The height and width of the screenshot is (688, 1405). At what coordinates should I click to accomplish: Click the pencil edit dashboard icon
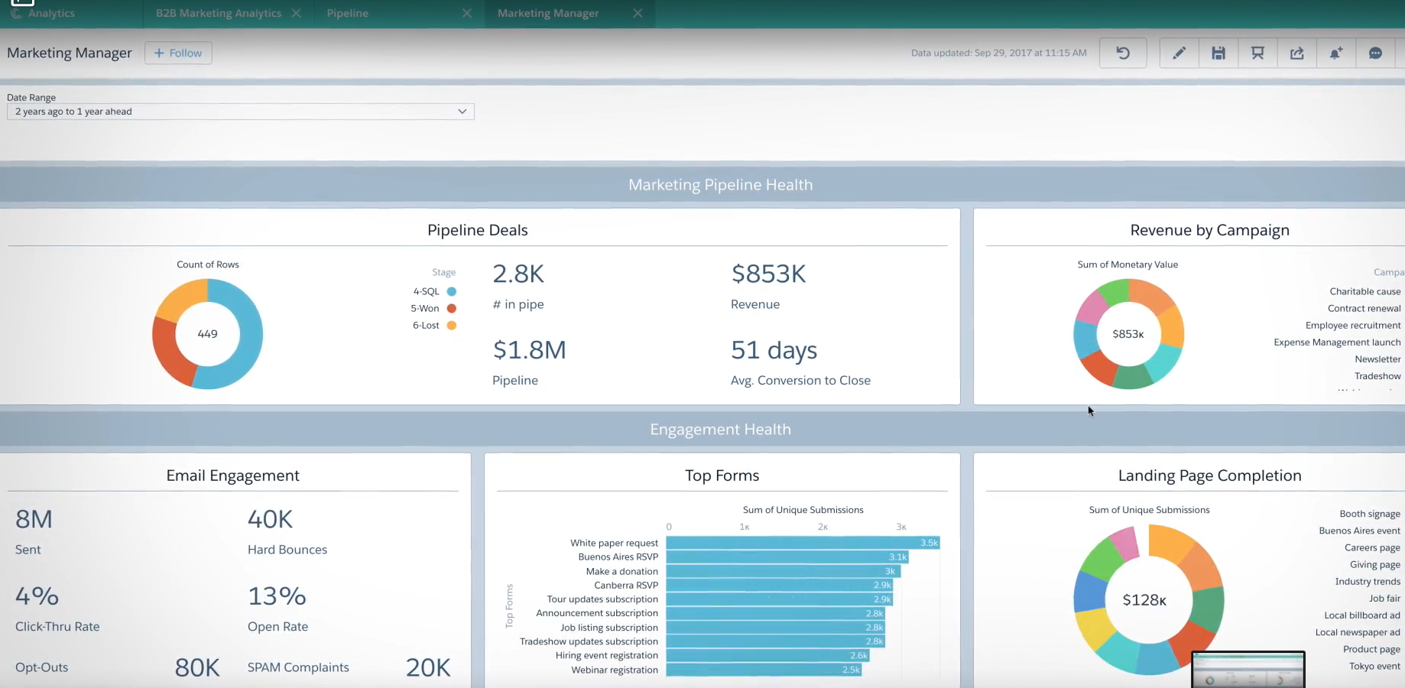click(x=1179, y=53)
